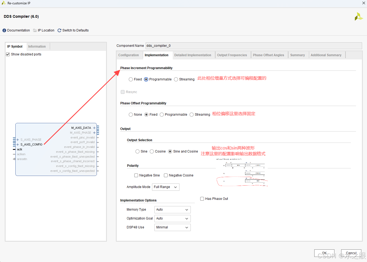The height and width of the screenshot is (262, 367).
Task: Select Streaming phase increment option
Action: point(176,79)
